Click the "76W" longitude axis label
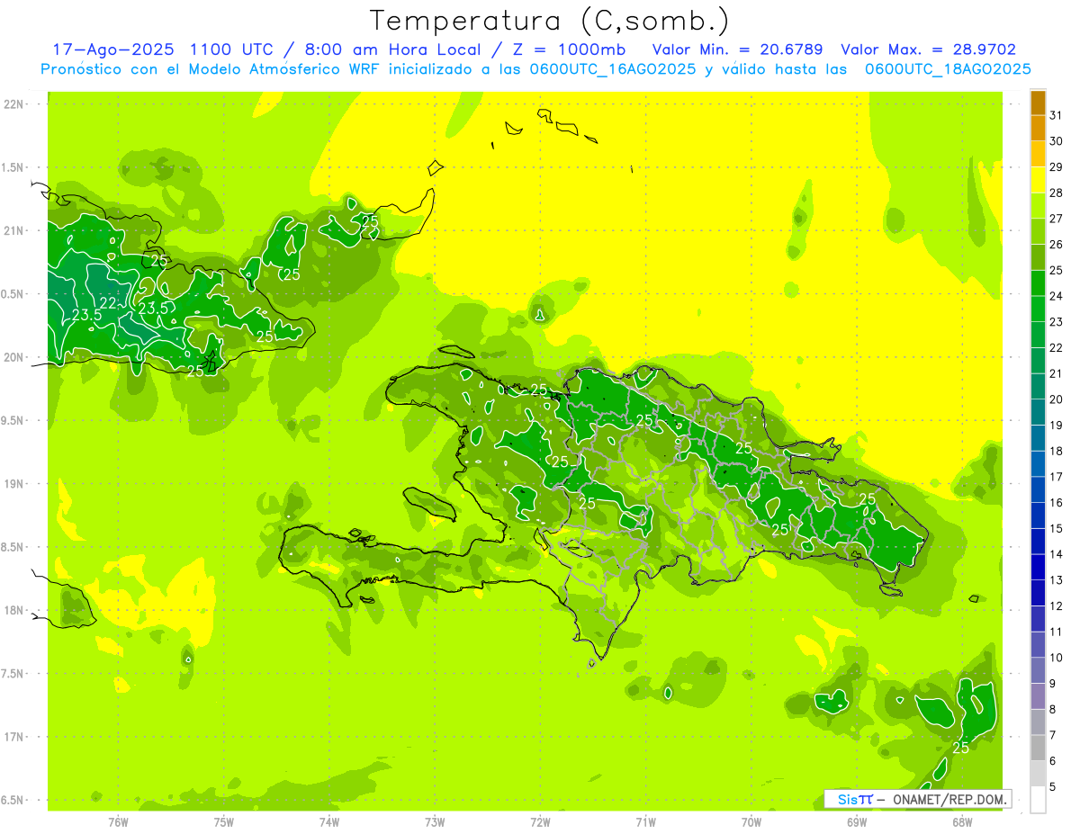This screenshot has width=1080, height=834. 118,822
